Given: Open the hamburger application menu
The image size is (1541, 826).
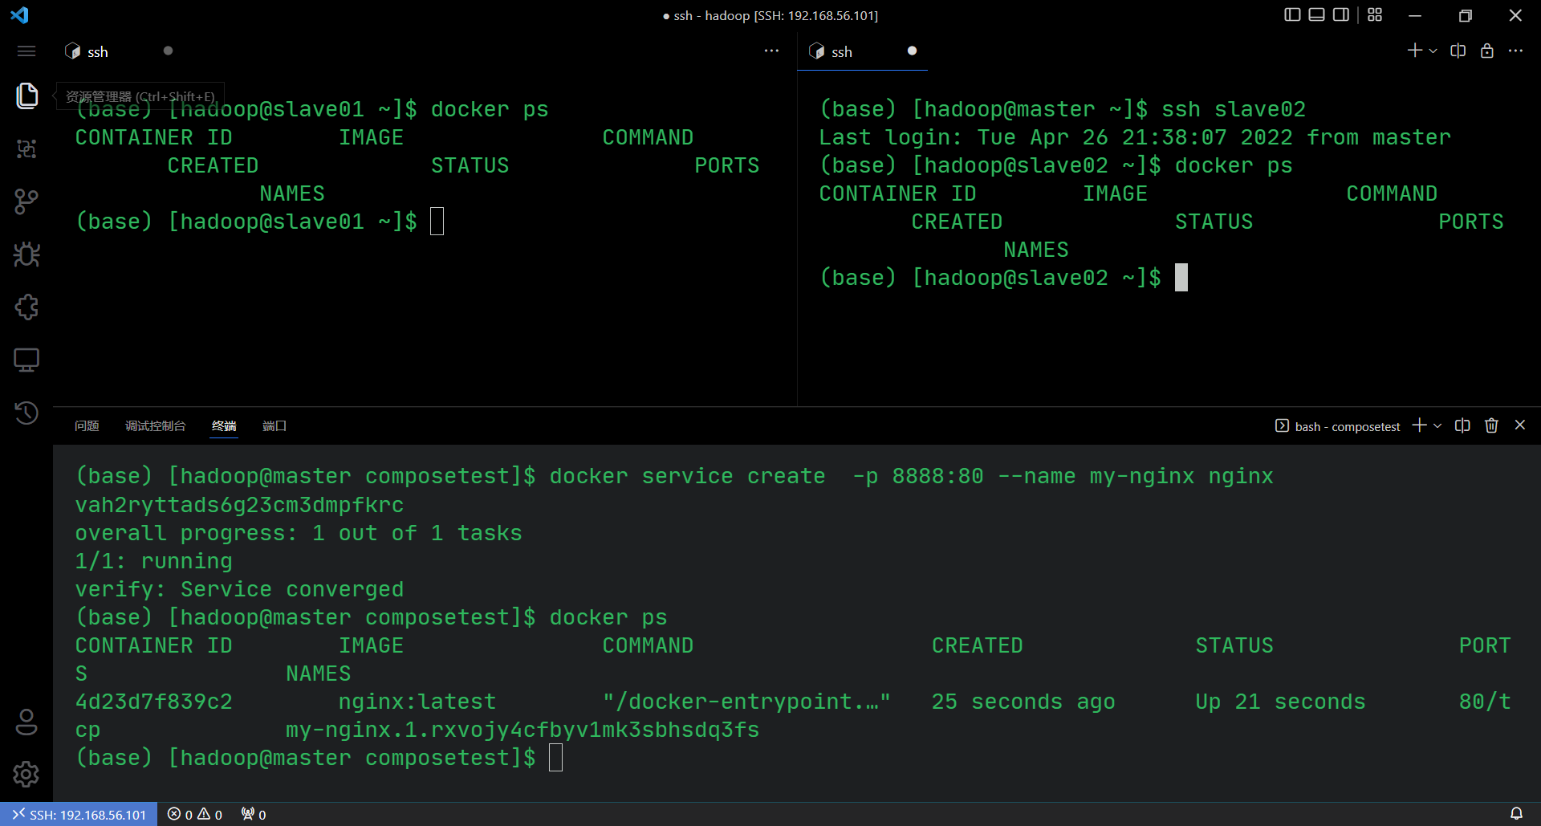Looking at the screenshot, I should pos(26,51).
